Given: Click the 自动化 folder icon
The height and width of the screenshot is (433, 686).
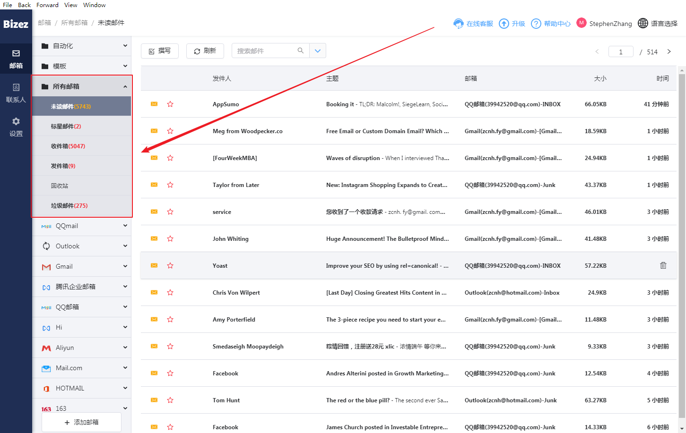Looking at the screenshot, I should [x=45, y=46].
